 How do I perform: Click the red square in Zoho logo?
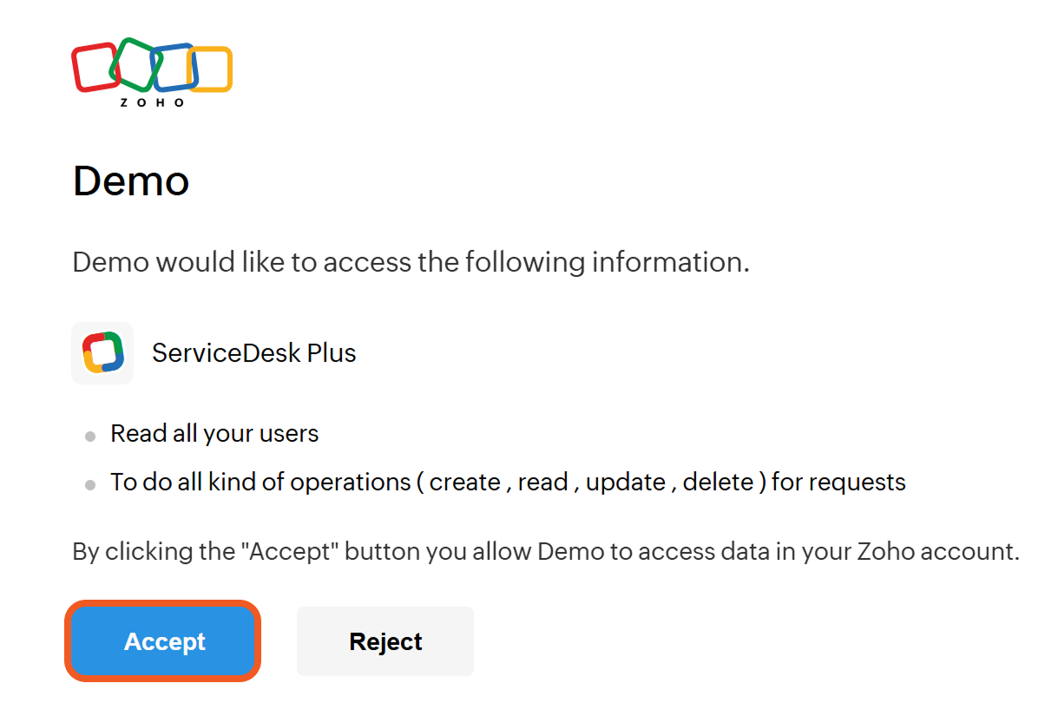(94, 68)
